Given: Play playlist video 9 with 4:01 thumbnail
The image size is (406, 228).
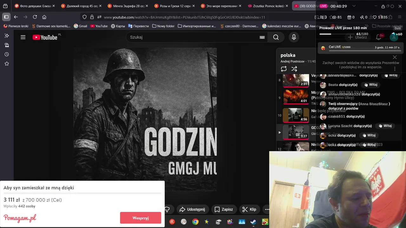Looking at the screenshot, I should [296, 97].
